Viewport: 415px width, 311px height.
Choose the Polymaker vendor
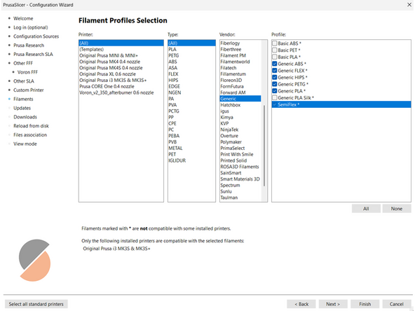tap(240, 142)
